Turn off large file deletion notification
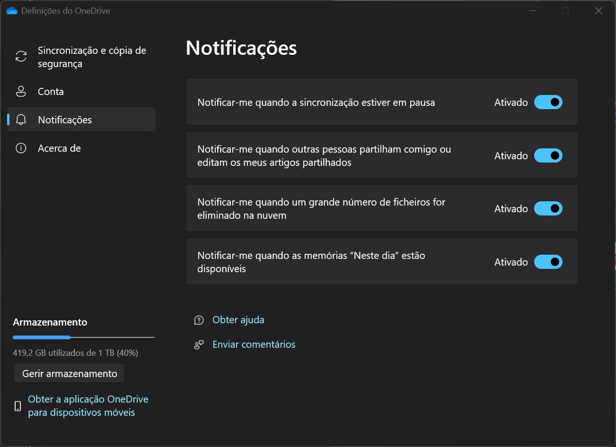 pos(548,208)
